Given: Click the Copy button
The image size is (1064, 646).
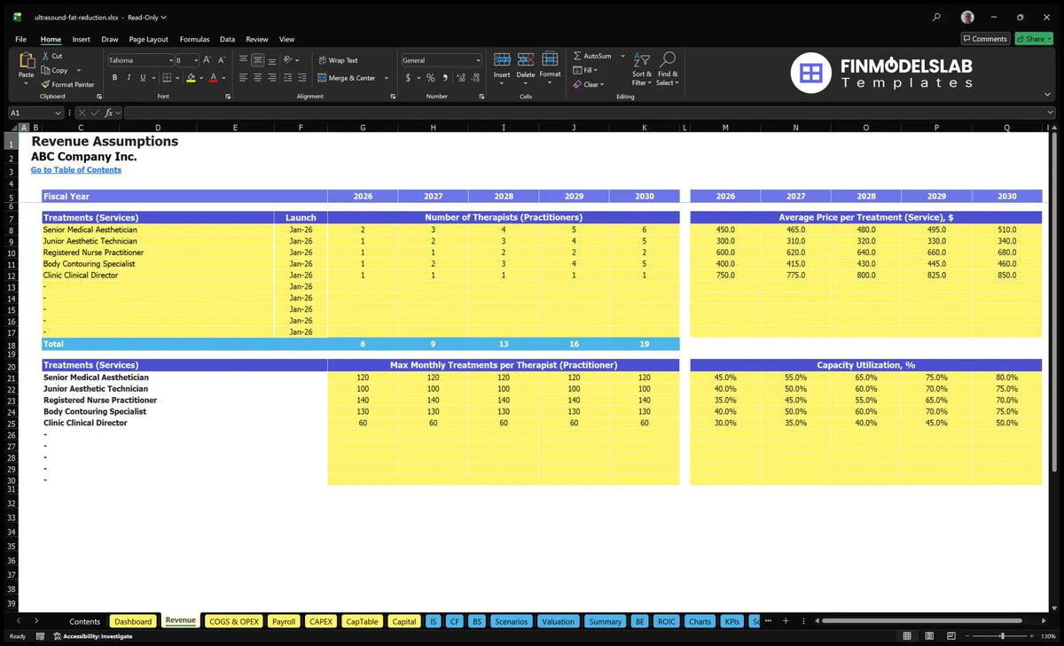Looking at the screenshot, I should (55, 70).
